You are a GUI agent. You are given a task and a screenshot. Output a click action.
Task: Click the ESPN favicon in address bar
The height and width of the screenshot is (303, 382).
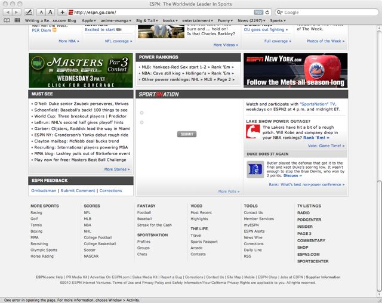[x=71, y=12]
